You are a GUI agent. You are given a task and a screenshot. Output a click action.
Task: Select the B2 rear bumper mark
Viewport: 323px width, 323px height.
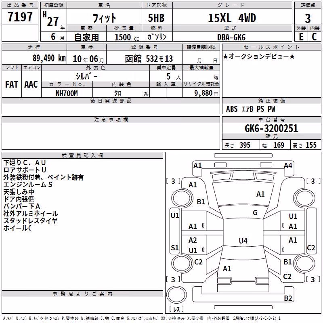pyautogui.click(x=288, y=298)
